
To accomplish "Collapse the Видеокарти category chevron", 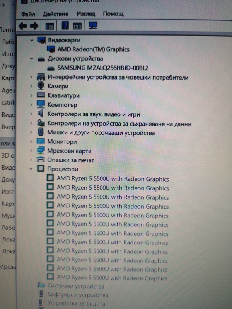I will click(x=32, y=41).
